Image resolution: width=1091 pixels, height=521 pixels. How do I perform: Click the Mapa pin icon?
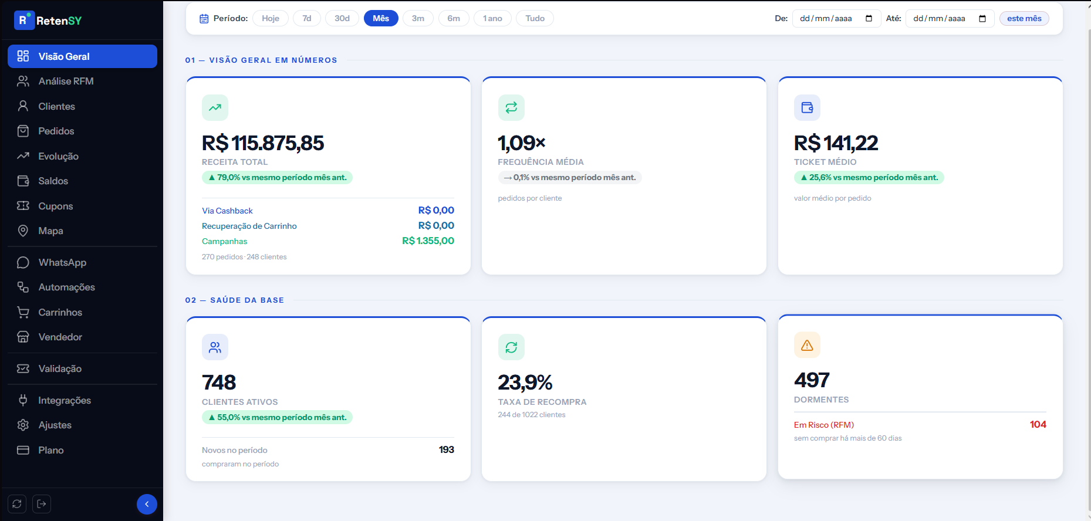pyautogui.click(x=23, y=231)
